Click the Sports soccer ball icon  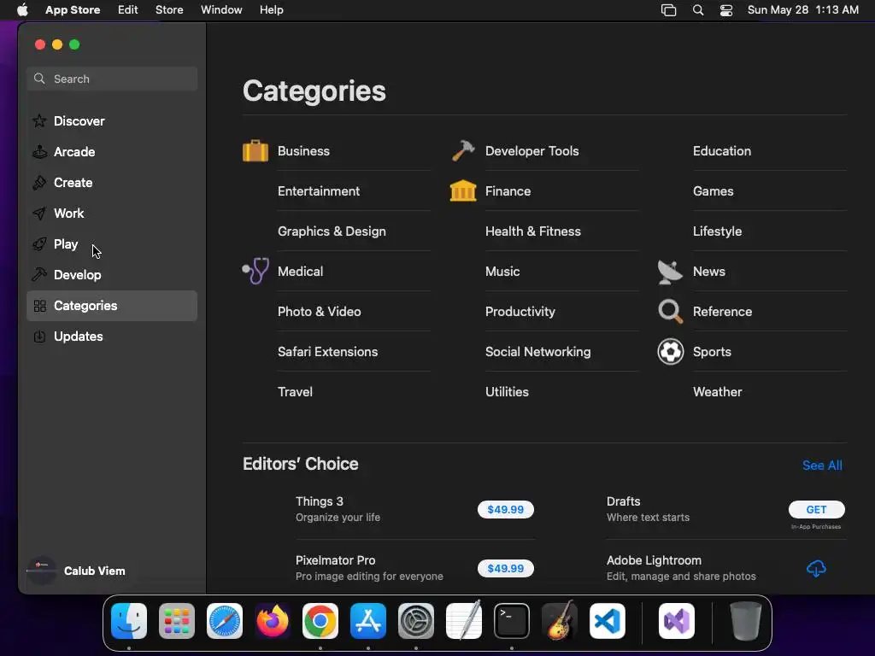[x=670, y=351]
